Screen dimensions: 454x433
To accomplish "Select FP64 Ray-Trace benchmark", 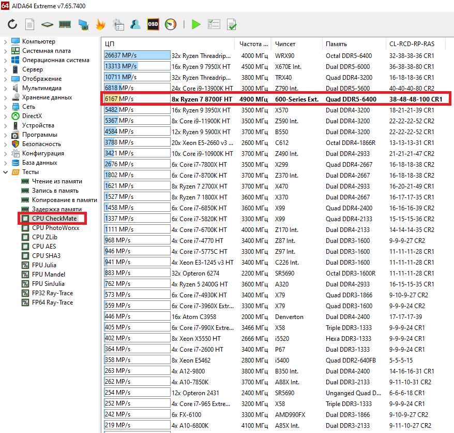I will click(52, 302).
